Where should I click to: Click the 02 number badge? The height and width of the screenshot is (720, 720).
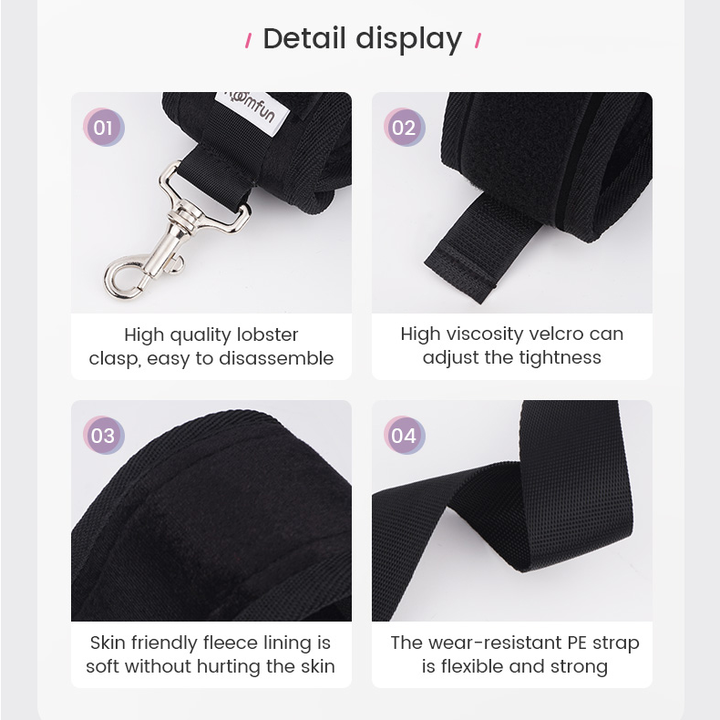point(405,128)
